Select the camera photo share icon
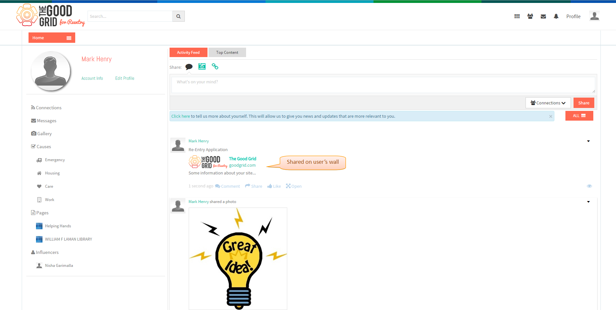Screen dimensions: 616x310 202,66
